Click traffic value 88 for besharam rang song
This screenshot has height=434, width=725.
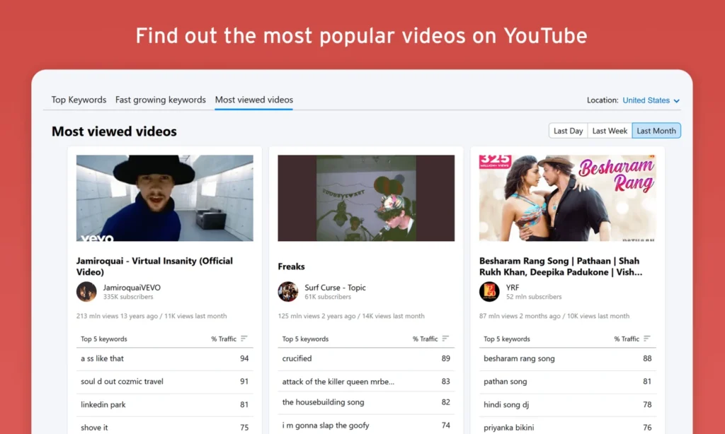point(647,358)
